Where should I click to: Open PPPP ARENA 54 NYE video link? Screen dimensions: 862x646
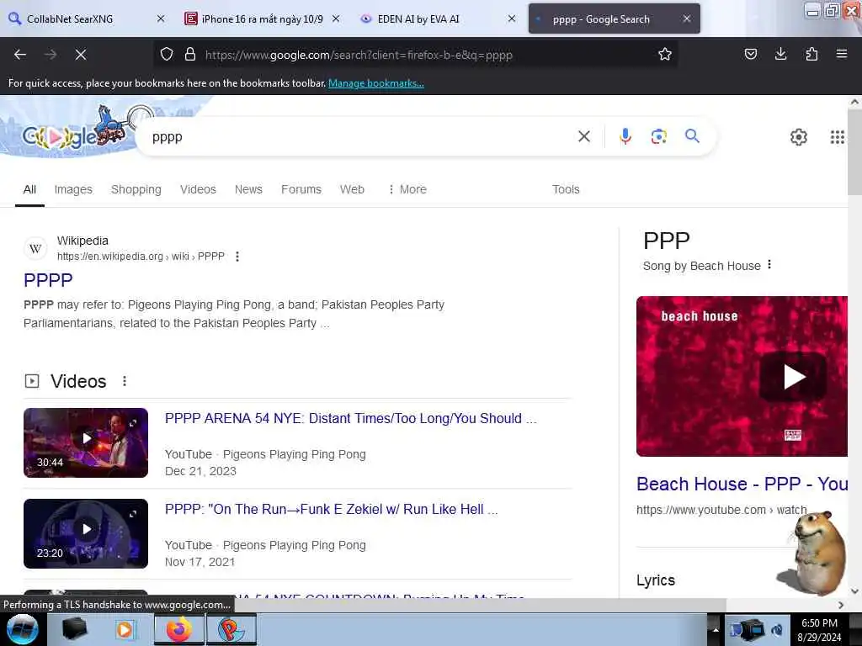[x=351, y=419]
